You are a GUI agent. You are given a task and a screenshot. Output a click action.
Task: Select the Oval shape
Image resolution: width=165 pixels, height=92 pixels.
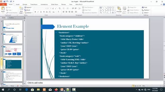[110, 8]
